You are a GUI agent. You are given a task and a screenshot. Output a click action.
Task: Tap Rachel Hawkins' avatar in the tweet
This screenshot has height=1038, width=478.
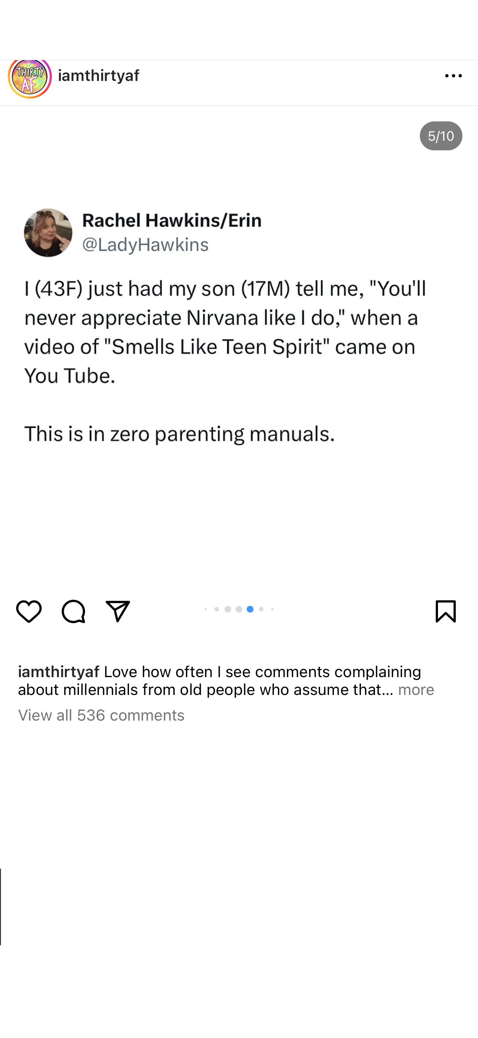pyautogui.click(x=48, y=232)
